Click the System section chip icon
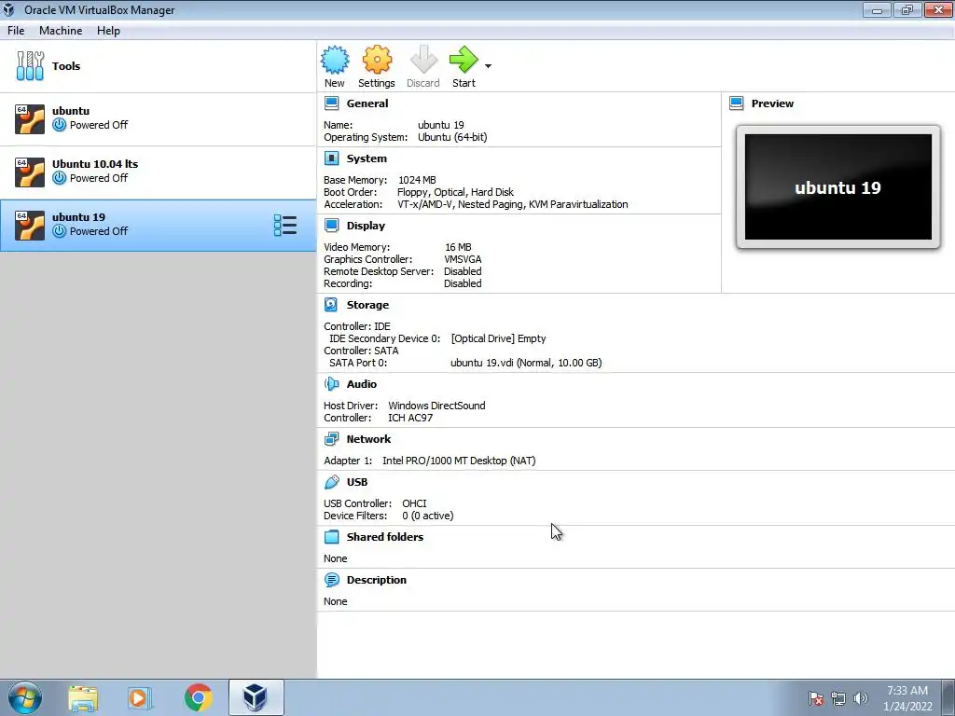The image size is (955, 716). [331, 158]
